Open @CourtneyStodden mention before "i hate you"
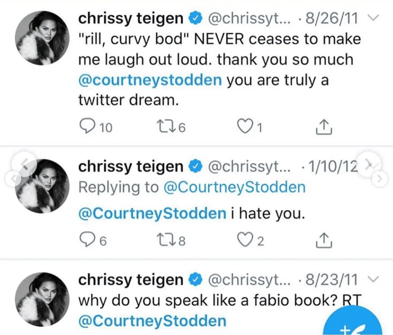The height and width of the screenshot is (335, 393). pos(152,214)
